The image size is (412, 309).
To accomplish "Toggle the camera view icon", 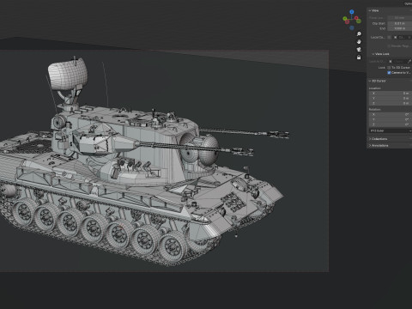I will click(359, 50).
